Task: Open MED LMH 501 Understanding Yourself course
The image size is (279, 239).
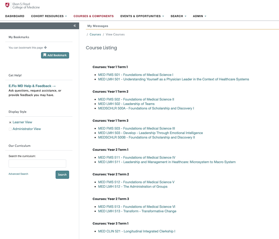Action: tap(173, 79)
